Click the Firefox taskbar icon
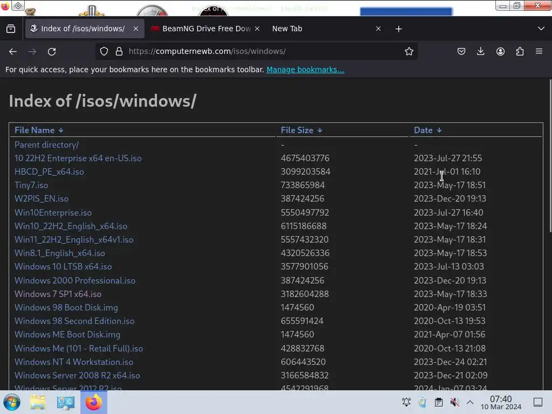Viewport: 552px width, 414px height. point(94,402)
